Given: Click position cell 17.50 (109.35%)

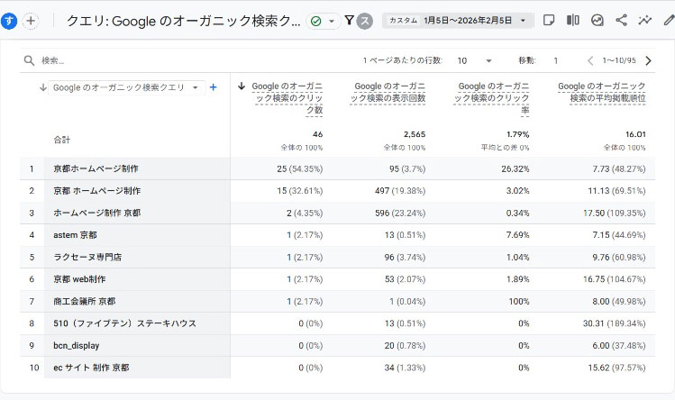Looking at the screenshot, I should point(615,214).
